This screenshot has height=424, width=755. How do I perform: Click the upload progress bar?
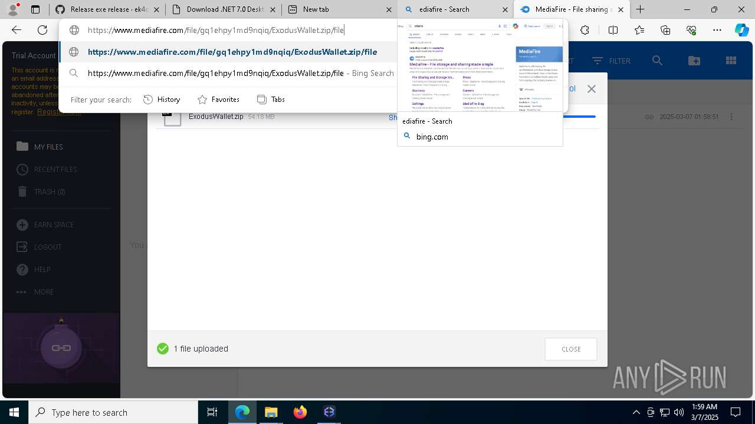pyautogui.click(x=579, y=117)
